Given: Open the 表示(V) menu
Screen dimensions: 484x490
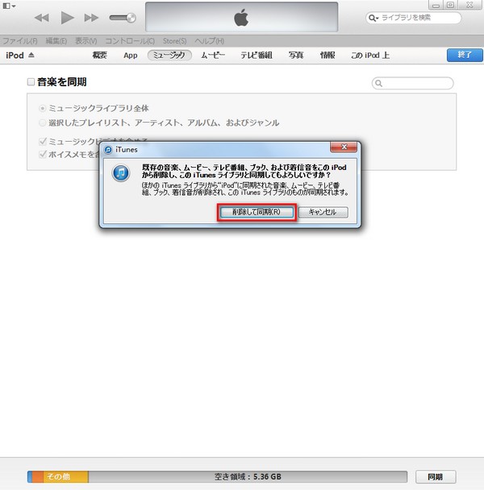Looking at the screenshot, I should [86, 41].
